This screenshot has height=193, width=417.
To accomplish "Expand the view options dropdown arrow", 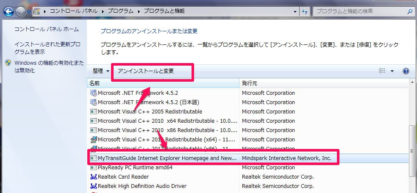I will pos(392,71).
